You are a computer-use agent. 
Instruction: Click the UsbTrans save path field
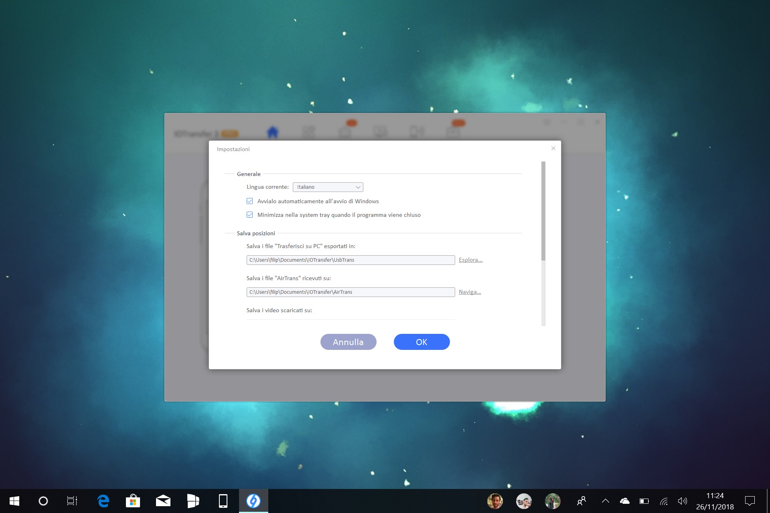click(x=351, y=260)
